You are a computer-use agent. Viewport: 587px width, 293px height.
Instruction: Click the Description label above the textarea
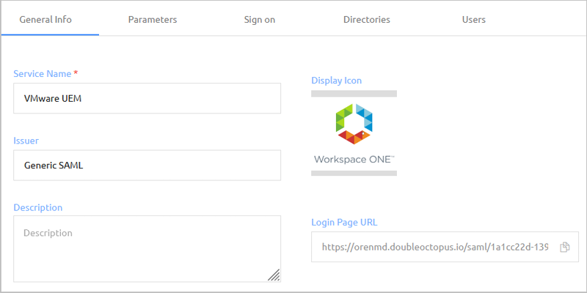coord(38,207)
